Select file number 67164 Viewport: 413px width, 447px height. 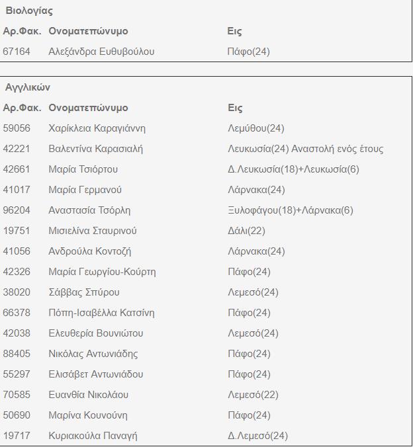click(17, 52)
